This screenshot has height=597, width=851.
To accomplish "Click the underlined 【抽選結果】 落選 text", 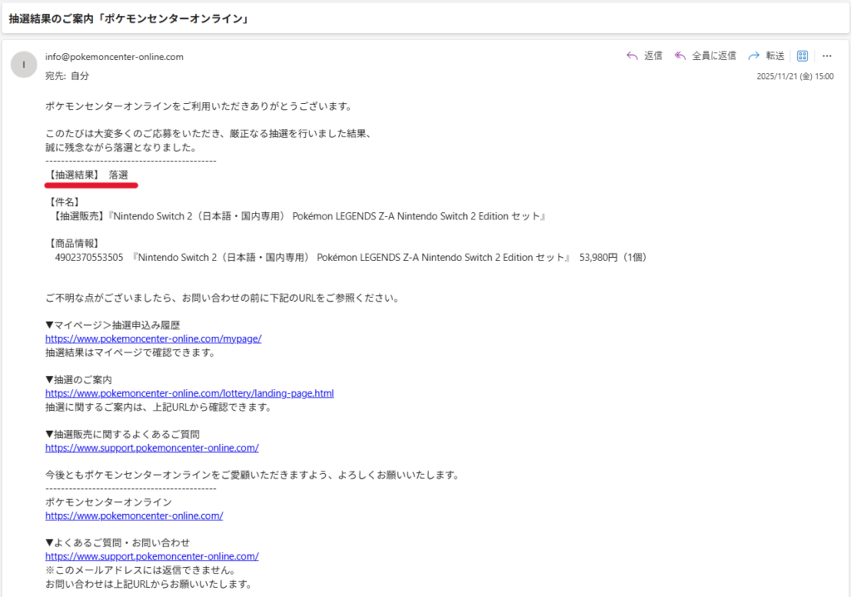I will (x=88, y=175).
